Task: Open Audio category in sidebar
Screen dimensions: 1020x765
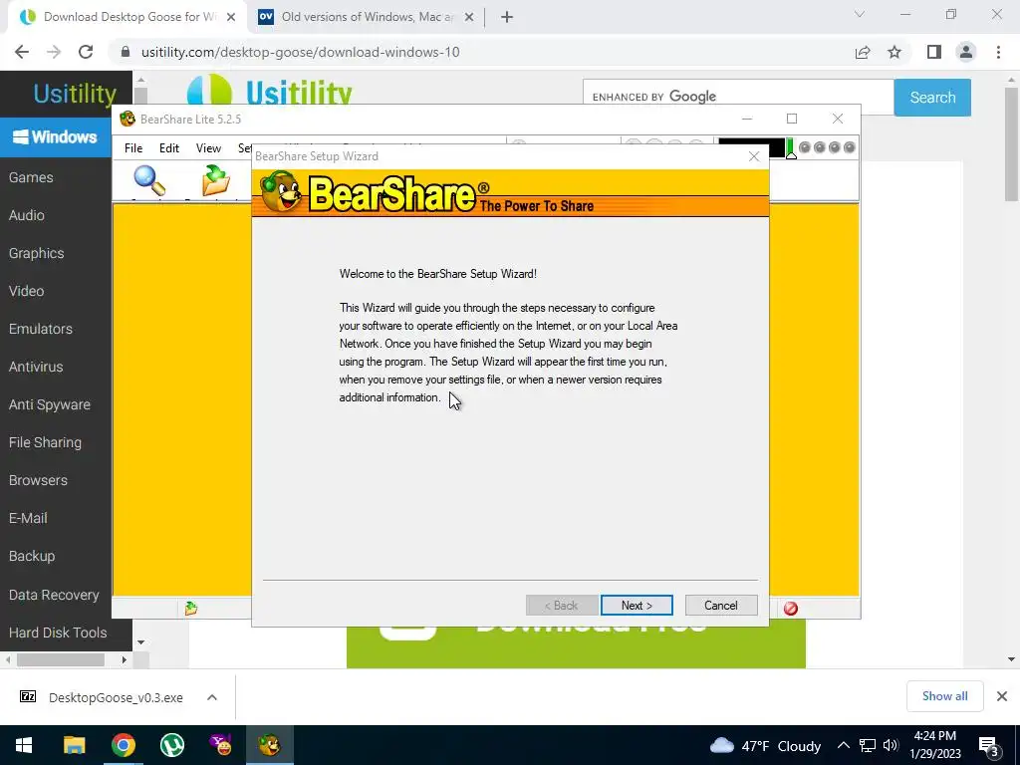Action: coord(26,215)
